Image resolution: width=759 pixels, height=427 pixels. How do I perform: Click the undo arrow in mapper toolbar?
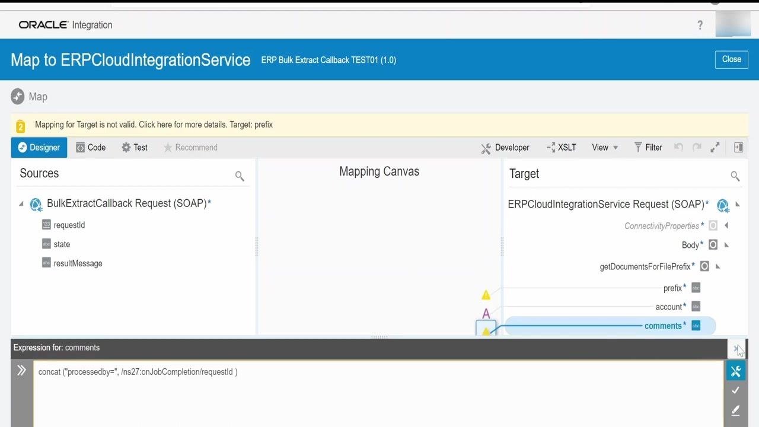point(679,147)
